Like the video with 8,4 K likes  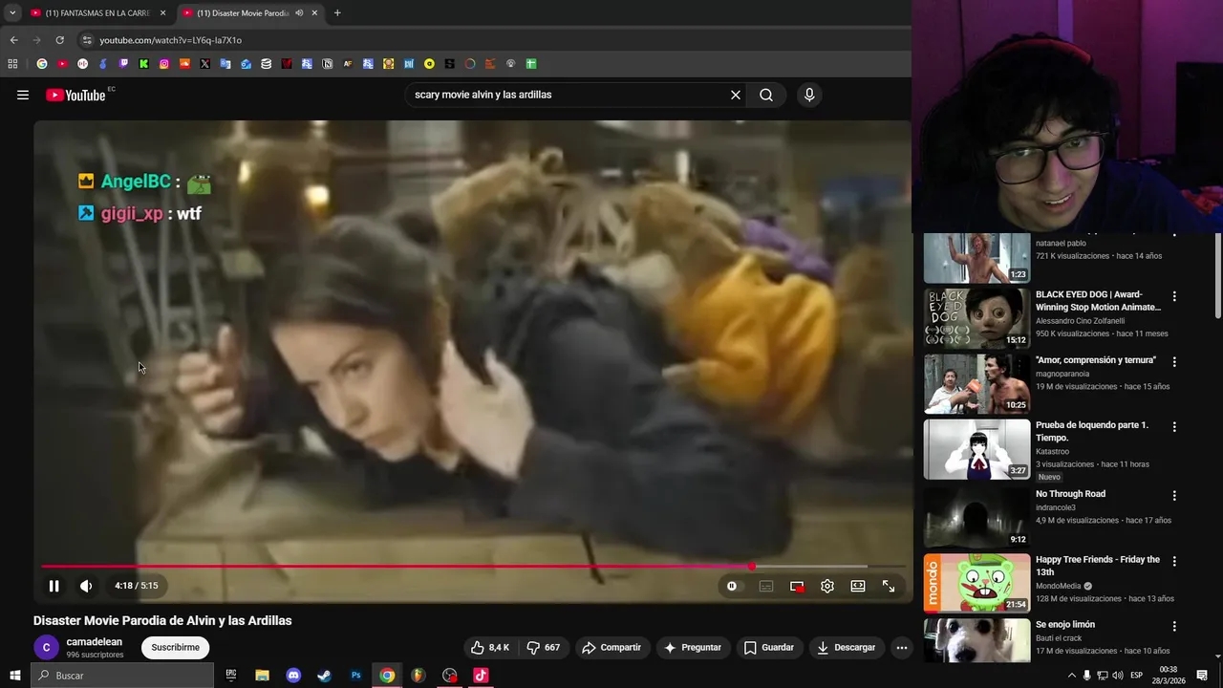coord(490,647)
